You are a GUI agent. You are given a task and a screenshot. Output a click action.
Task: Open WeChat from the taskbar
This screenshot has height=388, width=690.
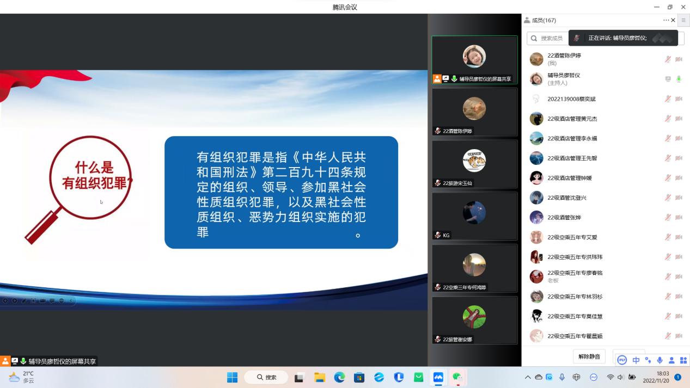tap(457, 377)
